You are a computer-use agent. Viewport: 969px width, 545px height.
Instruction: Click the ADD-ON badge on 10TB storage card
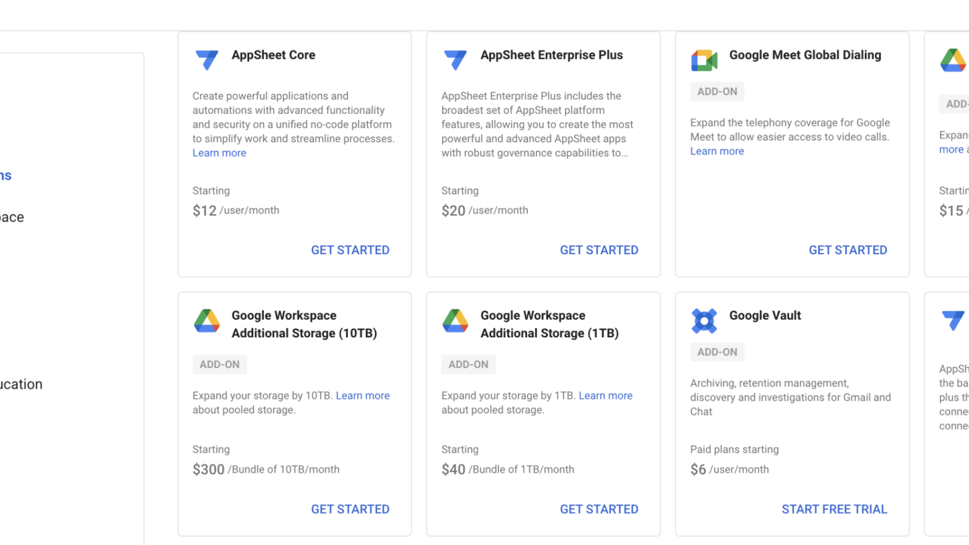coord(219,365)
